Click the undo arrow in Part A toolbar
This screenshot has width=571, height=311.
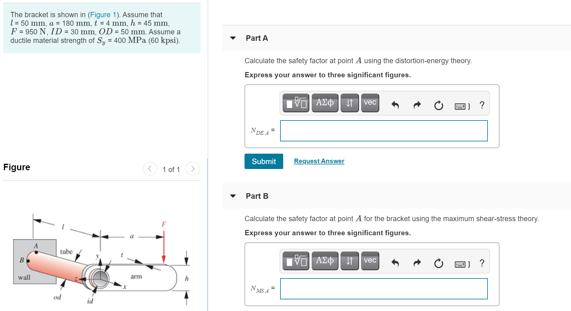[395, 105]
